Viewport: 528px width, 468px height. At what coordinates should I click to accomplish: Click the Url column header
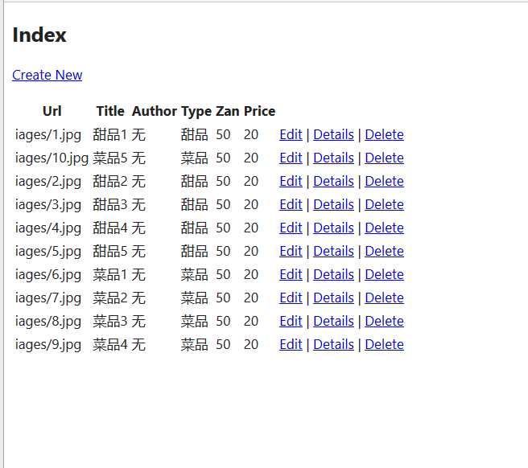[52, 111]
